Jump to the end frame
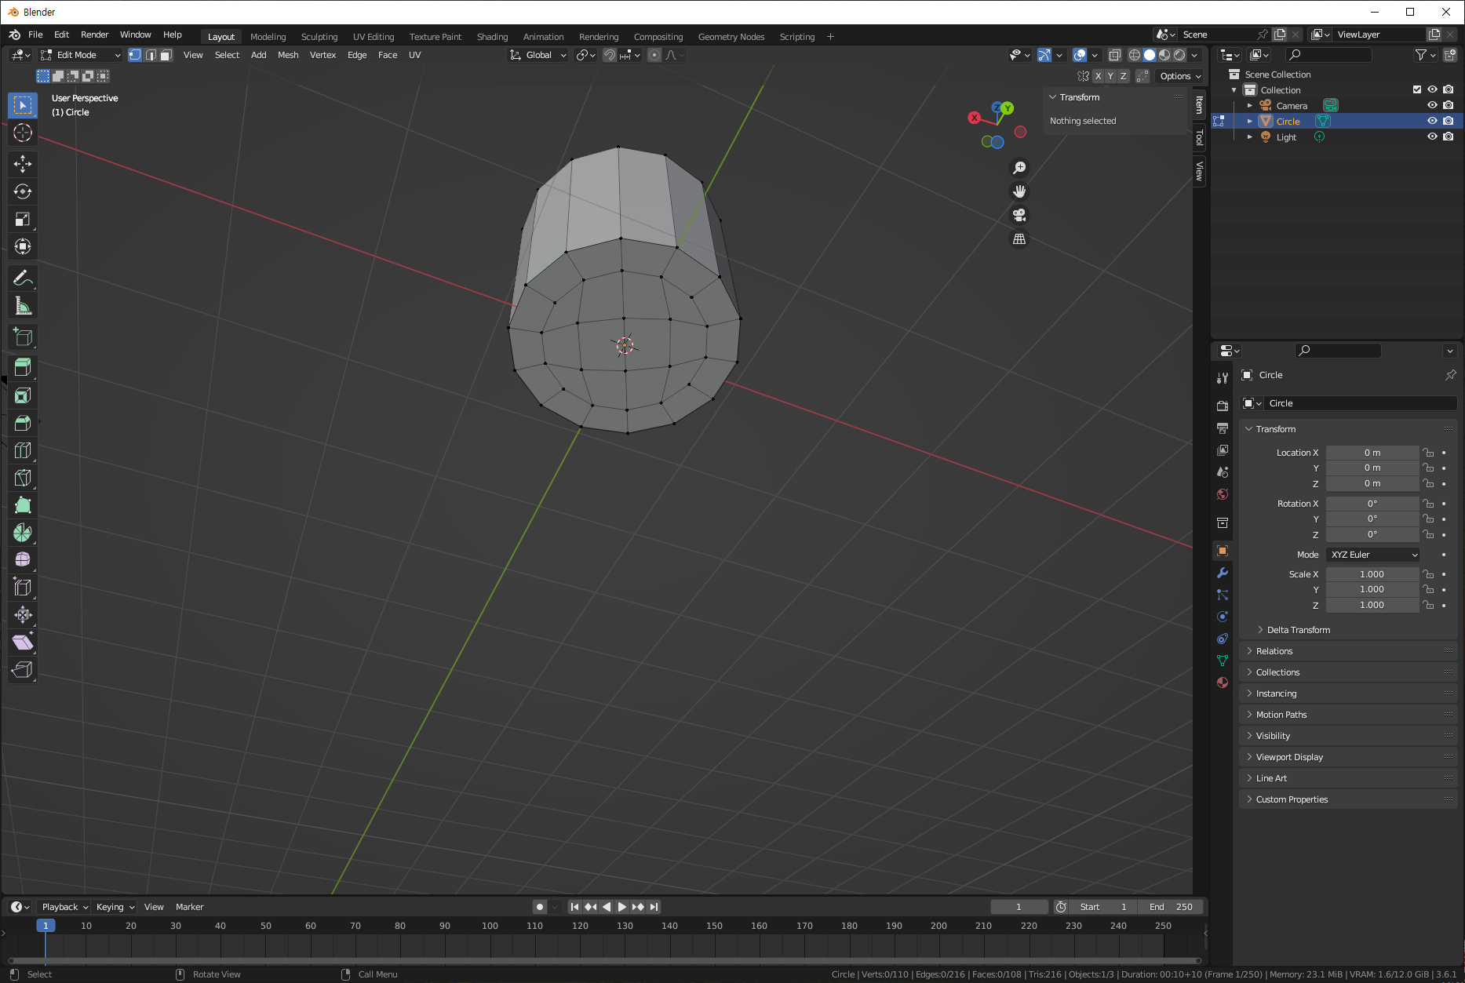Image resolution: width=1465 pixels, height=983 pixels. 654,907
